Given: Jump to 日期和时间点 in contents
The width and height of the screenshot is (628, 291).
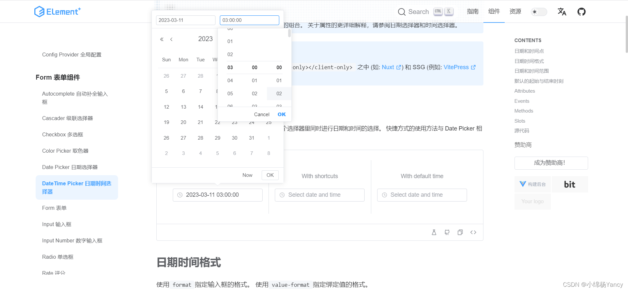Looking at the screenshot, I should click(x=529, y=51).
